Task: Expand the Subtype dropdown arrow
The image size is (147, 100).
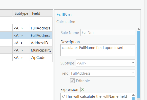Action: click(x=133, y=63)
